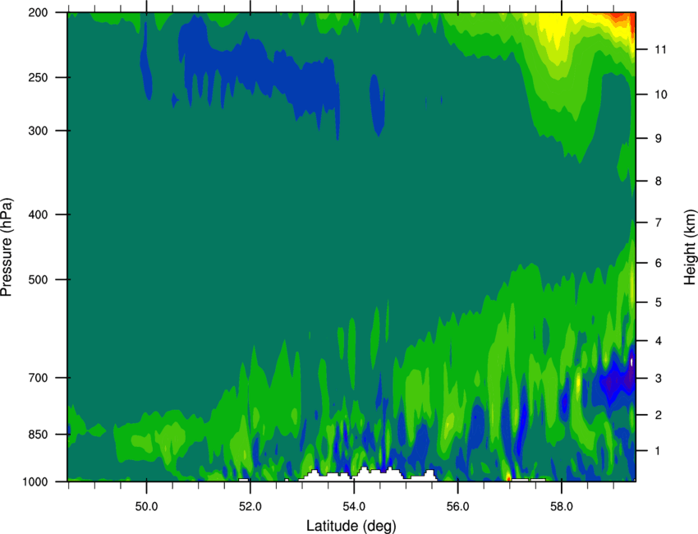Click the 9 km height tick label
The width and height of the screenshot is (698, 534).
[x=659, y=139]
